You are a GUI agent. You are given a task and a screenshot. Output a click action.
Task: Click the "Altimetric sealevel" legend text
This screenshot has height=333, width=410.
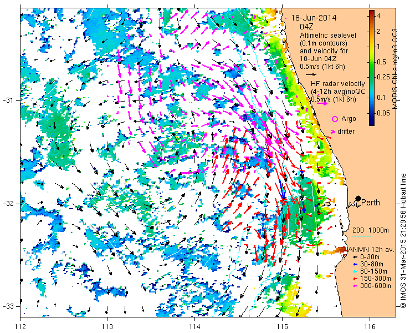click(x=328, y=36)
